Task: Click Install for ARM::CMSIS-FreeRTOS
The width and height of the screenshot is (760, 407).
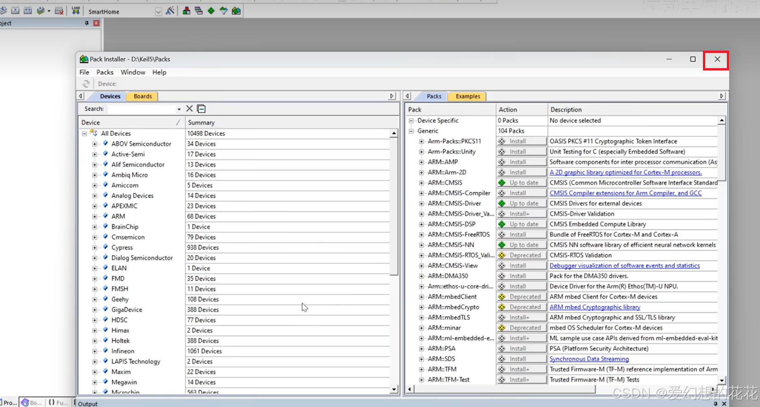Action: (x=522, y=234)
